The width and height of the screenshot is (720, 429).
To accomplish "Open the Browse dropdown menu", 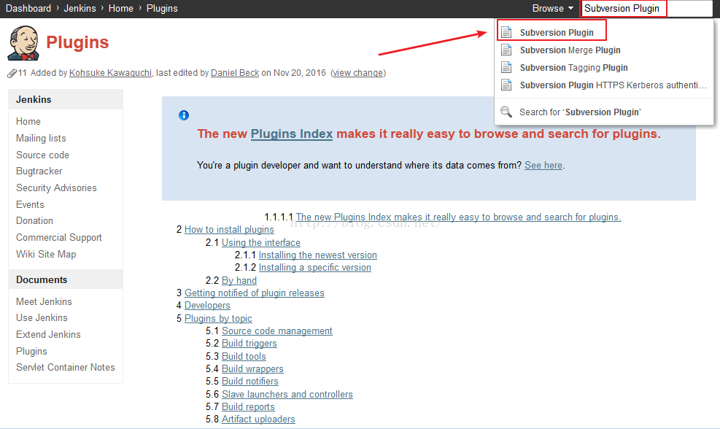I will 553,8.
